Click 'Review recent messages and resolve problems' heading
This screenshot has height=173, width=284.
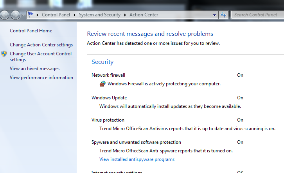tap(150, 34)
